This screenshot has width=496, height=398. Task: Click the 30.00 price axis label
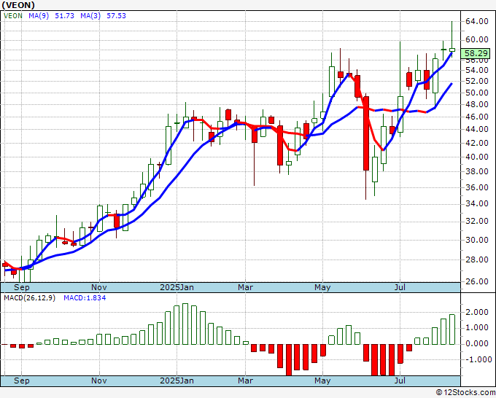(477, 240)
